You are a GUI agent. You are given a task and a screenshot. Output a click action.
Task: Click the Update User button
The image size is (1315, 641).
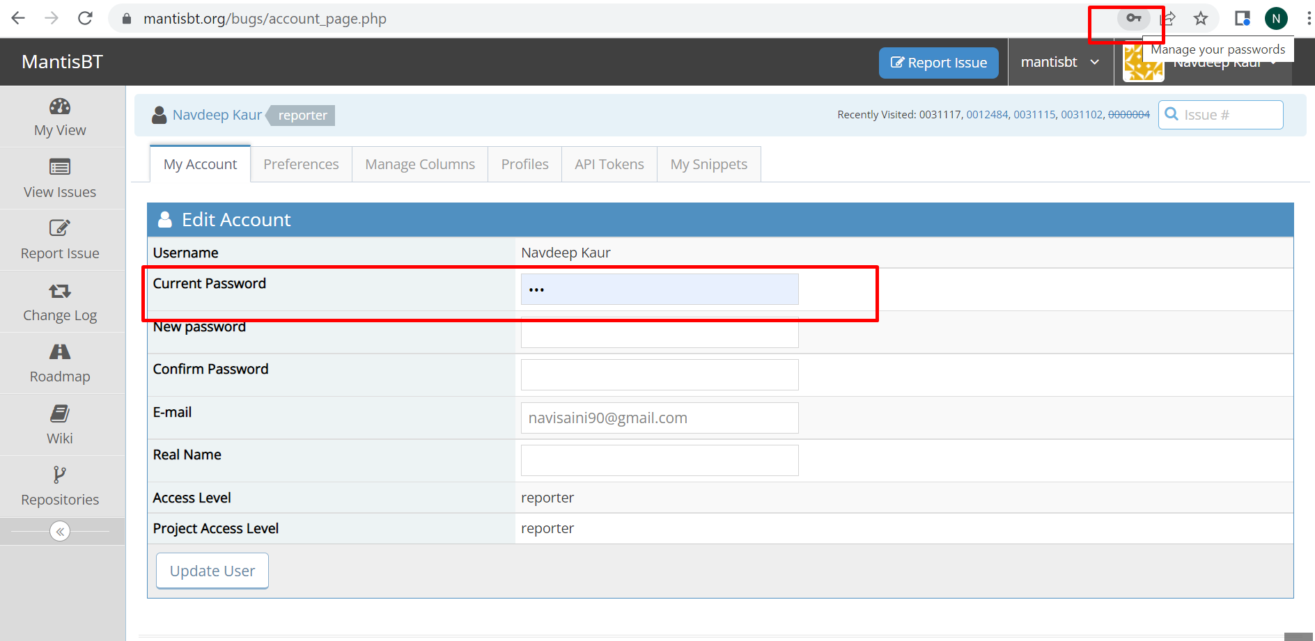[212, 571]
